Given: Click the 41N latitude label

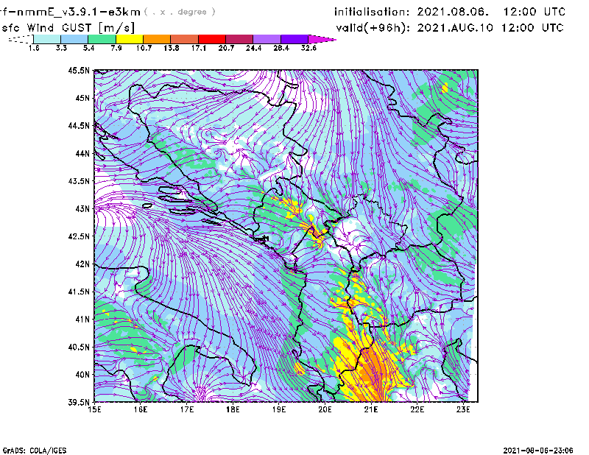Looking at the screenshot, I should pyautogui.click(x=82, y=320).
